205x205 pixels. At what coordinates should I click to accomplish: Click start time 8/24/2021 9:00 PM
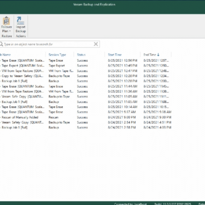(122, 117)
